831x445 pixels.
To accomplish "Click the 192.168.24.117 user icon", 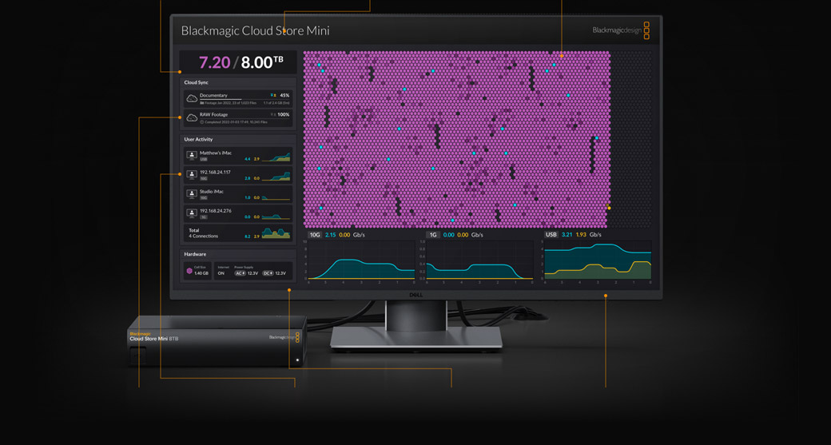I will [192, 174].
